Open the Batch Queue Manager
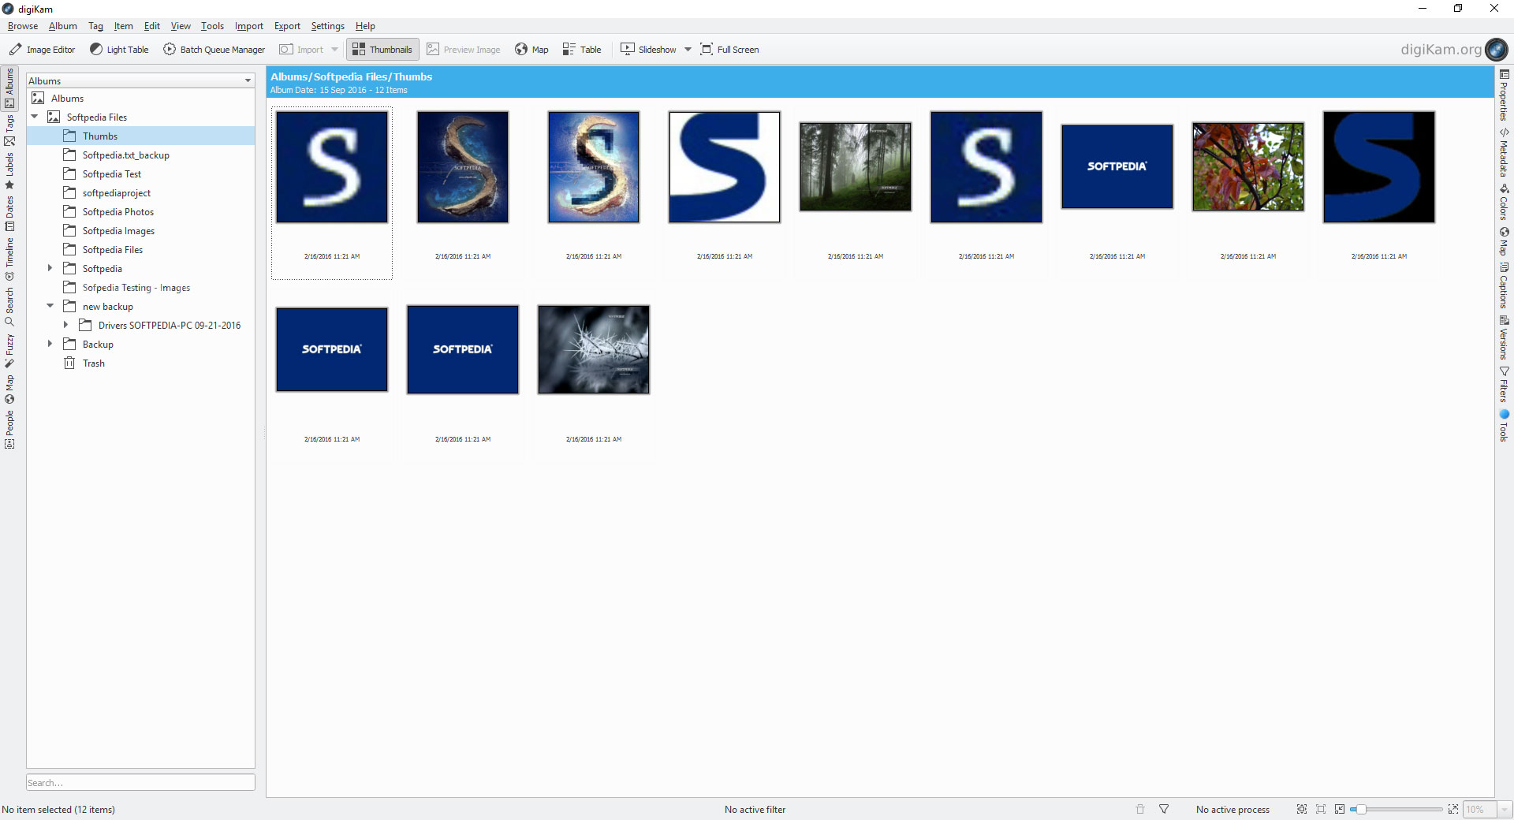 (x=214, y=50)
